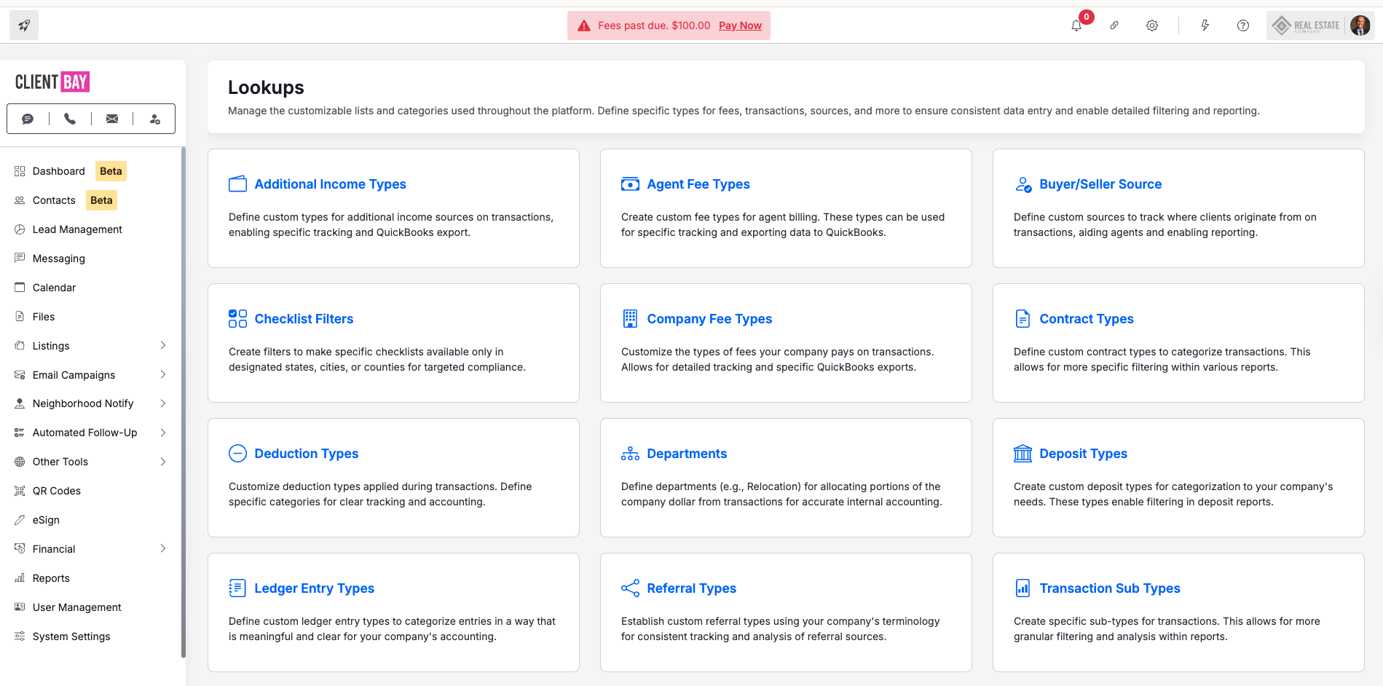Click the rocket icon in top bar

tap(24, 25)
